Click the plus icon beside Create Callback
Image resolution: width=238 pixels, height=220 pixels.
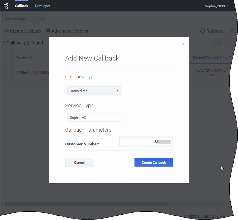[7, 31]
